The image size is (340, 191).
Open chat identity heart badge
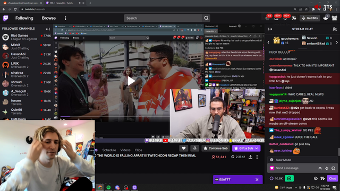[x=272, y=168]
